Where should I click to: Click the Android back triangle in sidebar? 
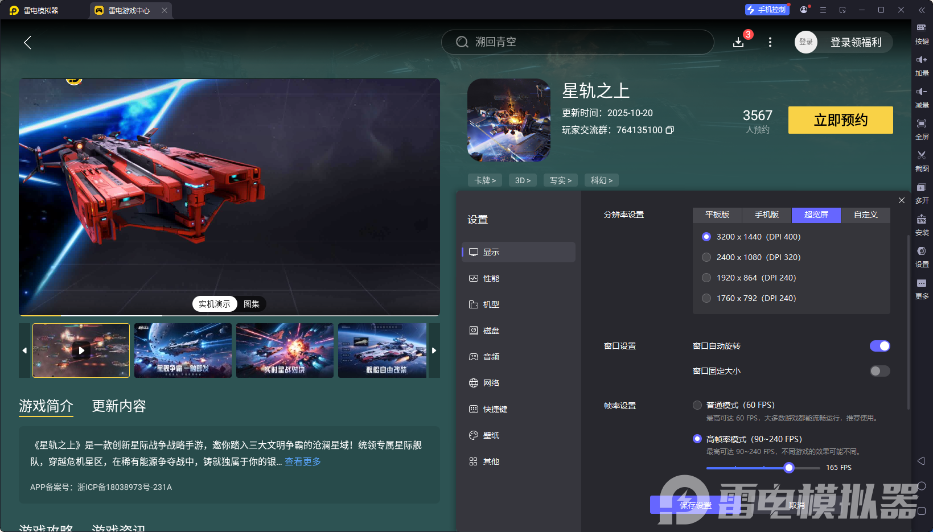[921, 461]
